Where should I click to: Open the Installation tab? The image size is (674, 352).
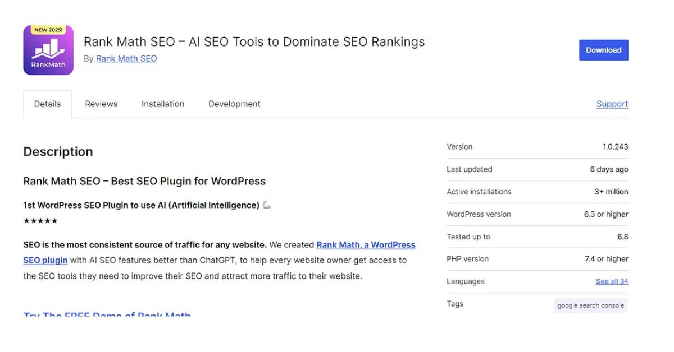[163, 104]
